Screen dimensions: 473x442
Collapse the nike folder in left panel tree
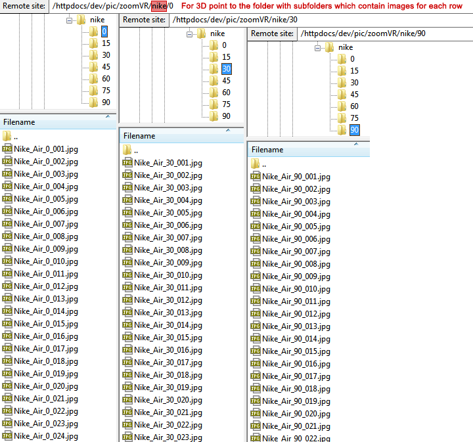[x=69, y=20]
